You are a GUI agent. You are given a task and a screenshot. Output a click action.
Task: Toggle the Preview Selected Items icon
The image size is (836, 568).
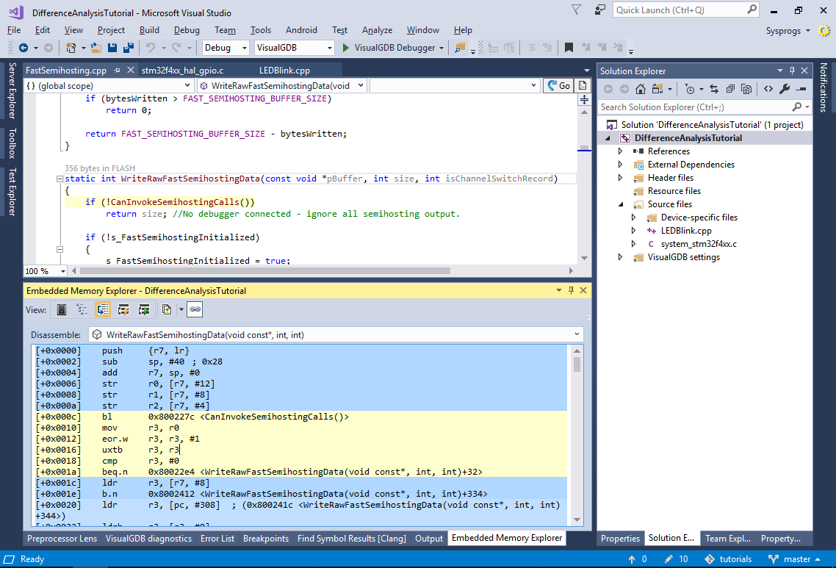801,89
